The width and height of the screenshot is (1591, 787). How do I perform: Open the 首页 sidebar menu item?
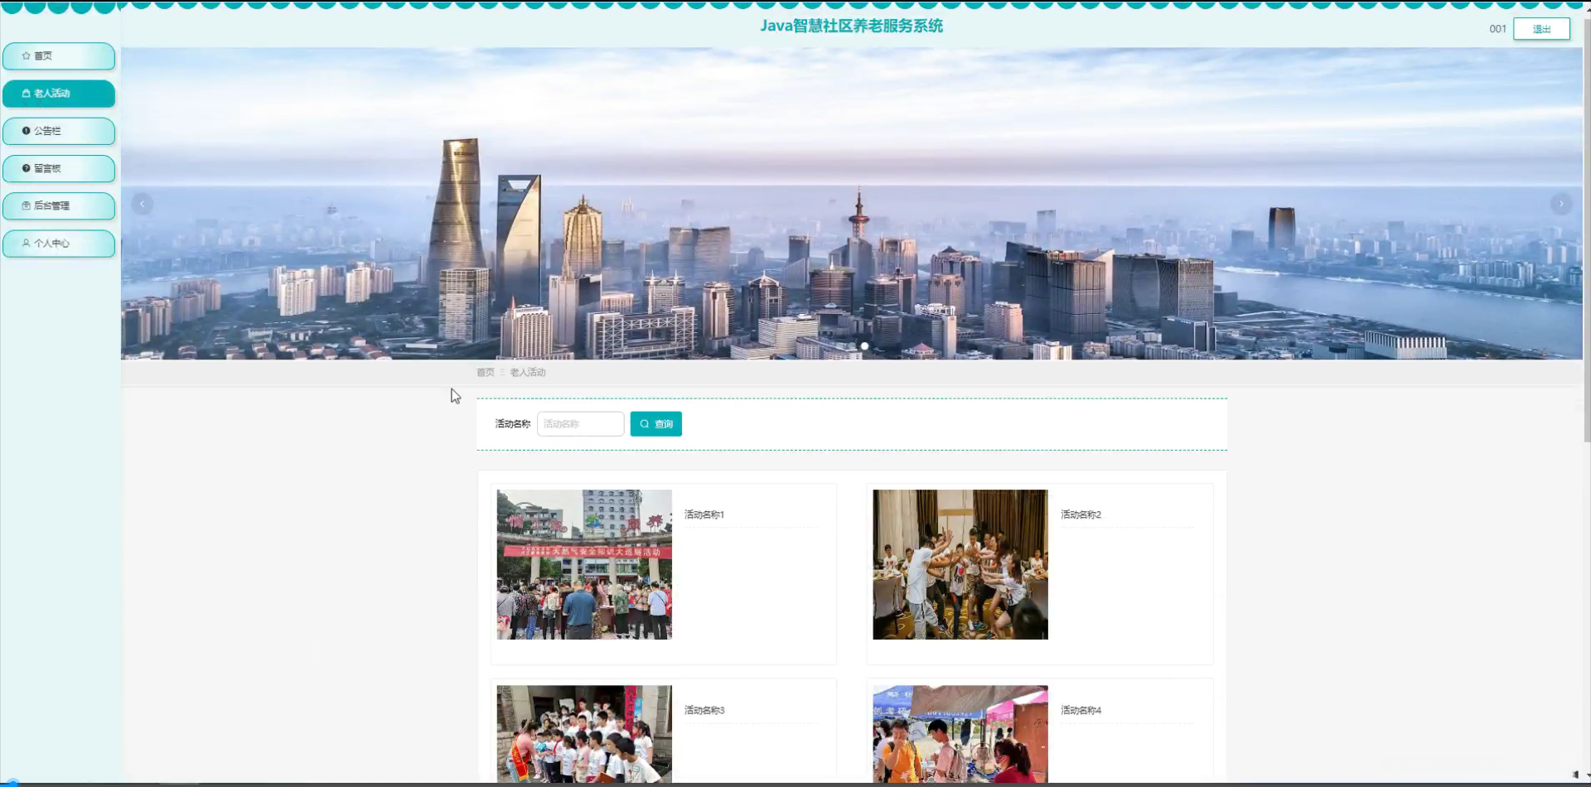coord(59,56)
